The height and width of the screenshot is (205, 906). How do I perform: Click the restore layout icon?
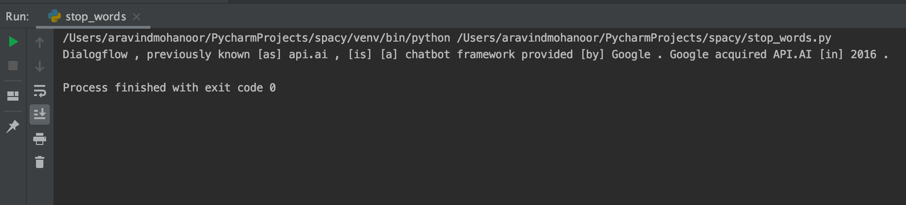point(13,96)
